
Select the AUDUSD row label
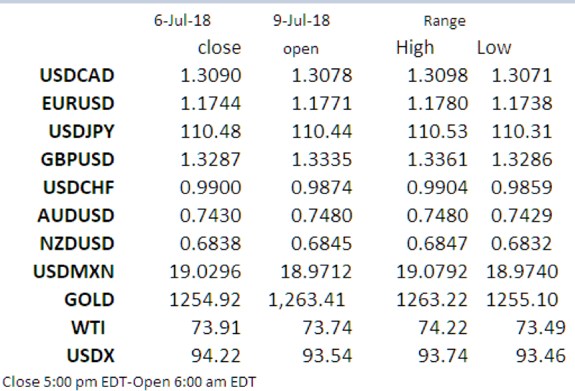(78, 215)
